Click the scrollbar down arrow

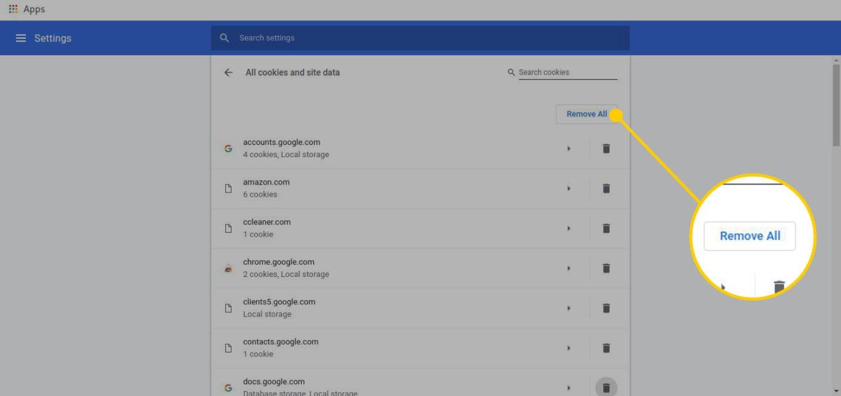point(837,391)
